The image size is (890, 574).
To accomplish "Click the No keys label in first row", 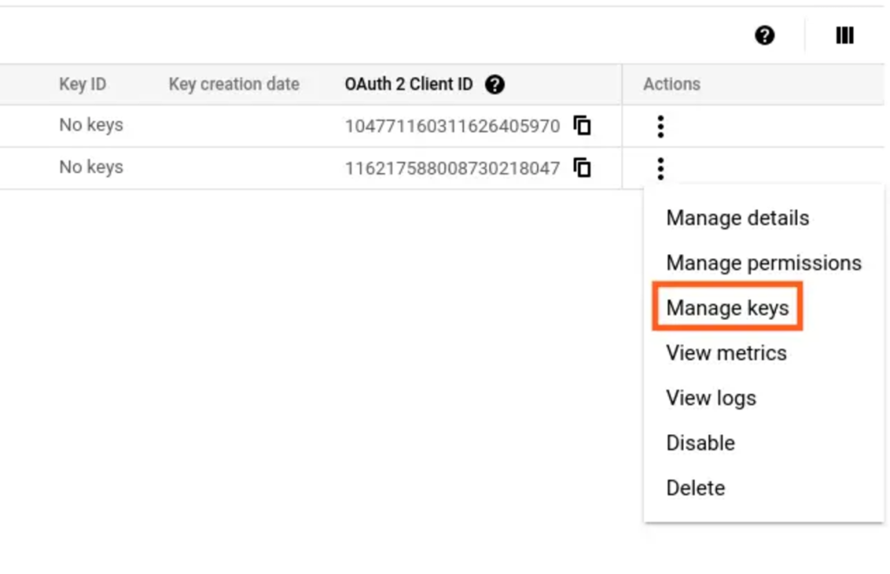I will pos(90,125).
